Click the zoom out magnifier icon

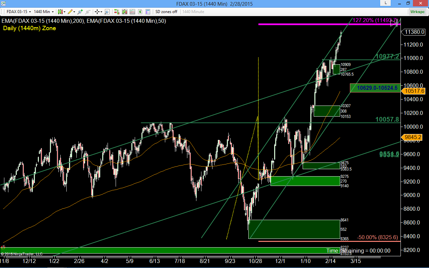(87, 12)
